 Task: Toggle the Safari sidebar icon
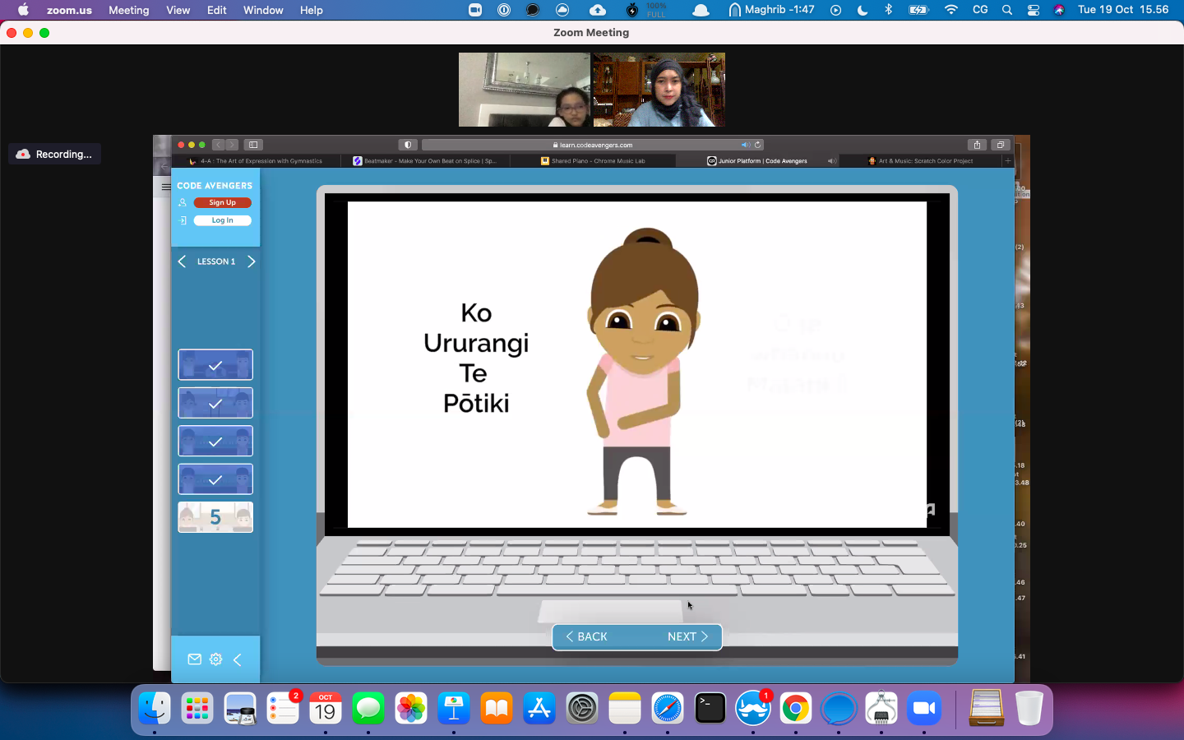coord(253,145)
